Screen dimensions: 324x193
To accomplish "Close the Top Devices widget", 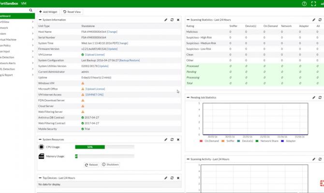I will pyautogui.click(x=178, y=178).
